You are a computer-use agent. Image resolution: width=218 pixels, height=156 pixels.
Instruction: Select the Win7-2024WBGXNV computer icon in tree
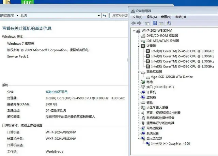pos(138,31)
